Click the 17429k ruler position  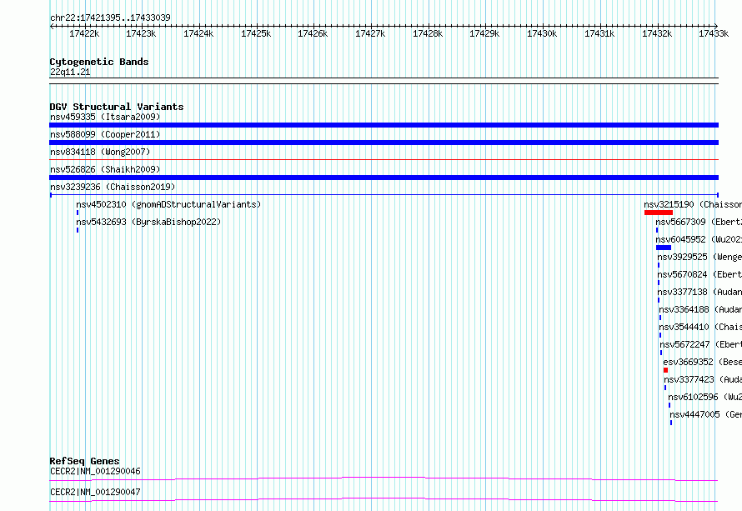(x=484, y=33)
